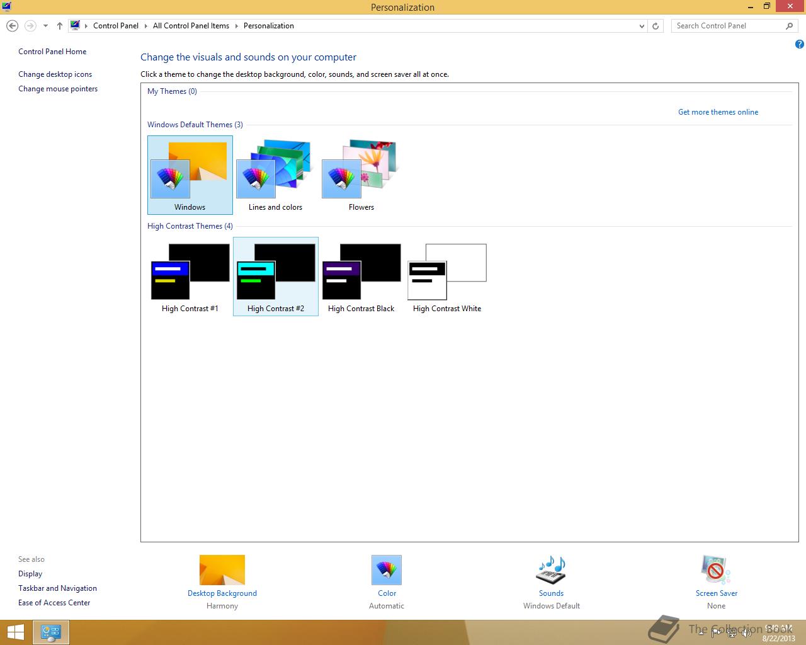Image resolution: width=806 pixels, height=645 pixels.
Task: Expand breadcrumb arrow after All Control Panel Items
Action: [237, 26]
